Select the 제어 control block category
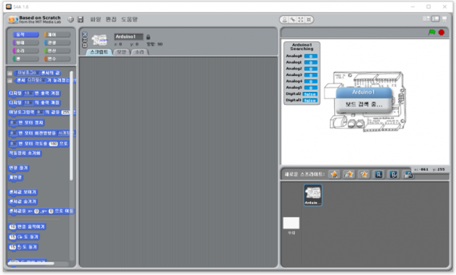This screenshot has height=275, width=456. (x=57, y=35)
